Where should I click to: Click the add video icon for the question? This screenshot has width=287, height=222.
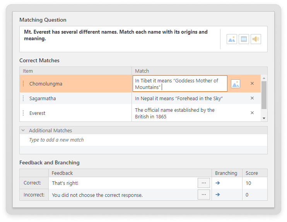[x=244, y=39]
